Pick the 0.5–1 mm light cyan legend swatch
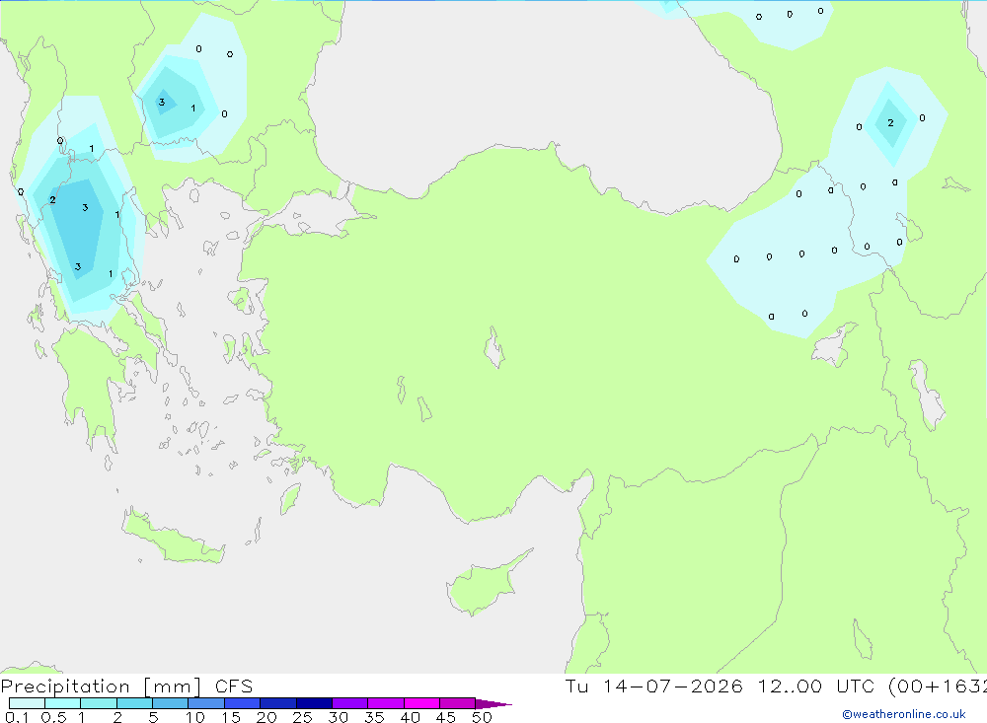 point(63,703)
